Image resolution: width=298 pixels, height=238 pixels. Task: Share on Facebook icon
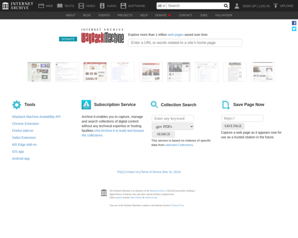point(294,23)
